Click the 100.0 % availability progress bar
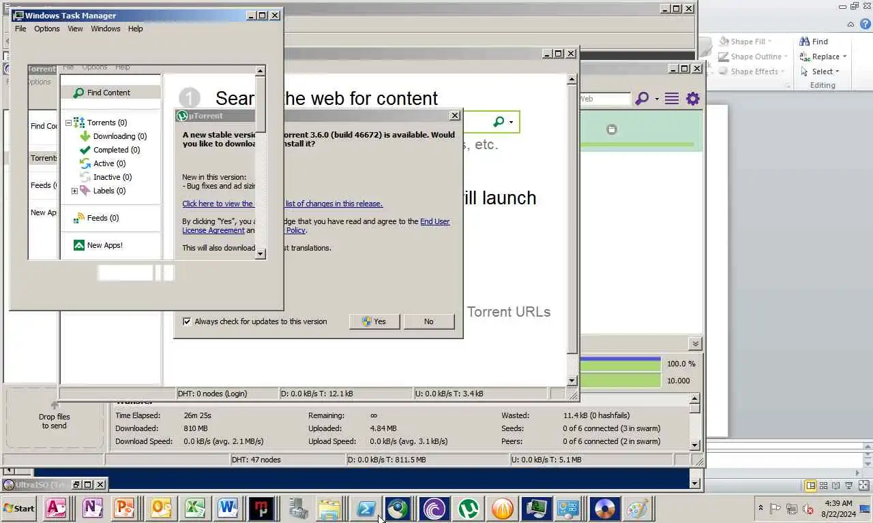This screenshot has height=523, width=873. (620, 364)
